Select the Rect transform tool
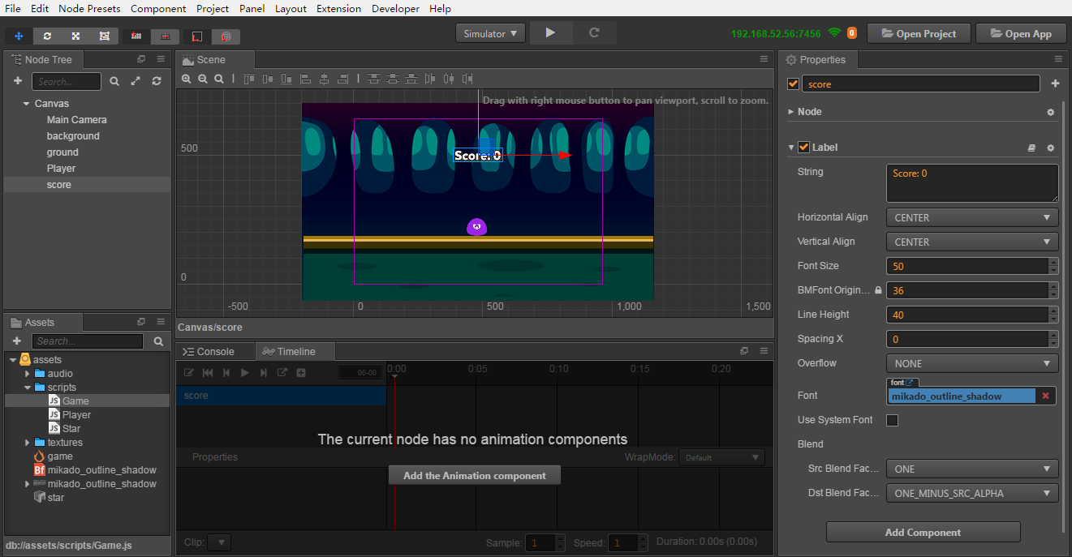The width and height of the screenshot is (1072, 557). coord(104,36)
